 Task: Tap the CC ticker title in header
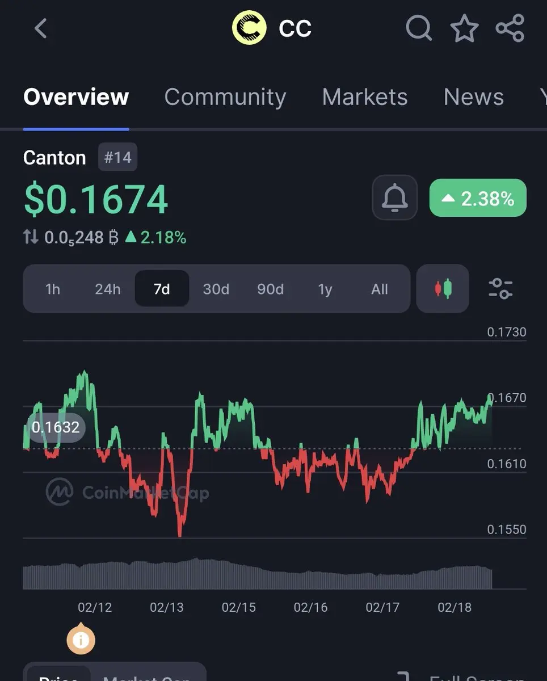point(295,28)
